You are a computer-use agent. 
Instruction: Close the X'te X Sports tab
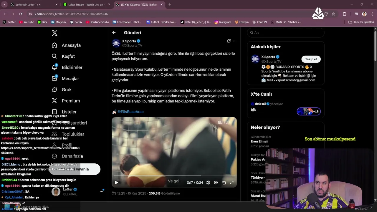point(162,5)
